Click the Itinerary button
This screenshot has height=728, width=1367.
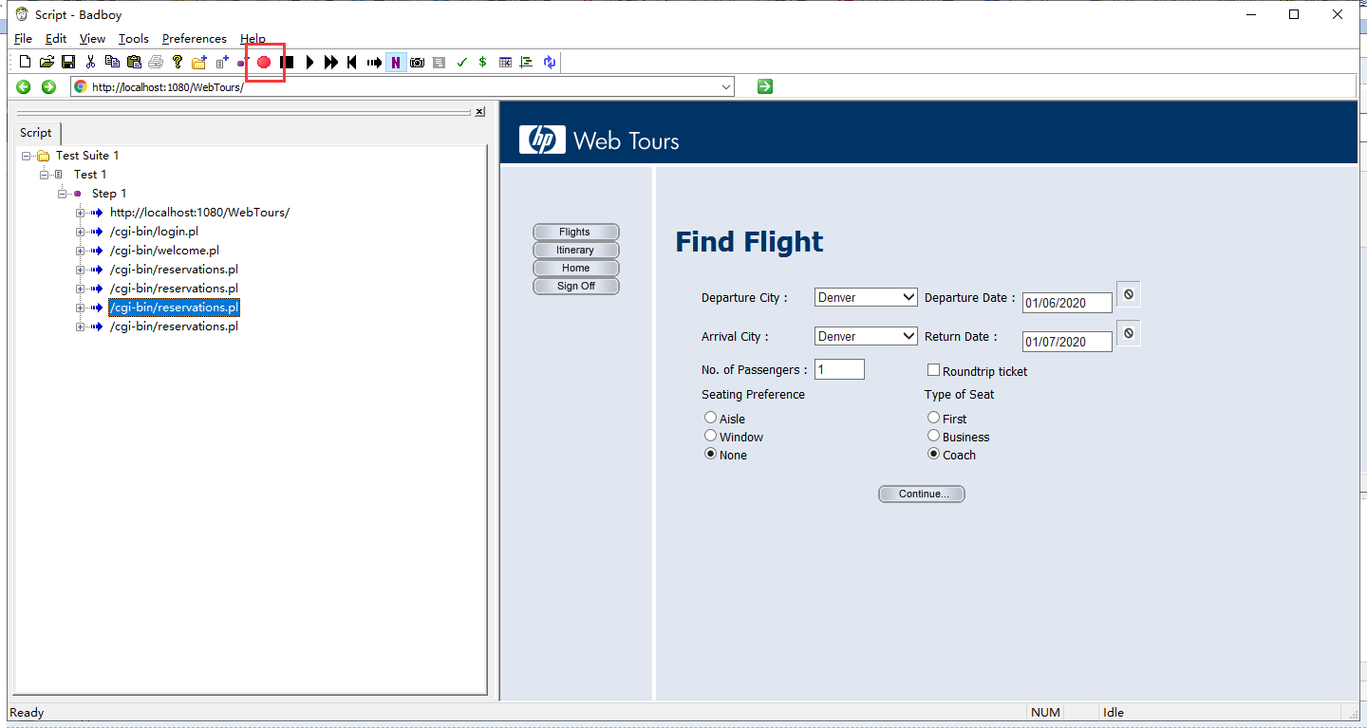575,250
